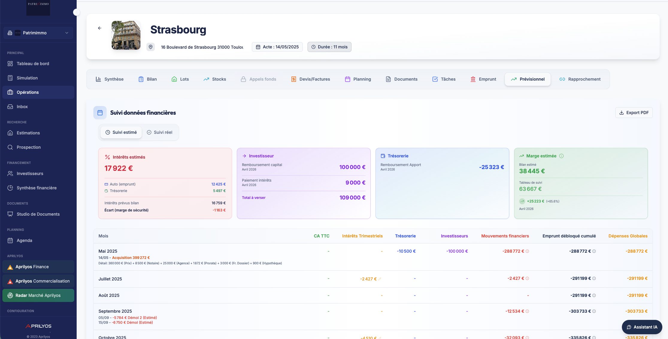Open the Radar Marché Aprilyos item
This screenshot has height=339, width=668.
pyautogui.click(x=38, y=295)
